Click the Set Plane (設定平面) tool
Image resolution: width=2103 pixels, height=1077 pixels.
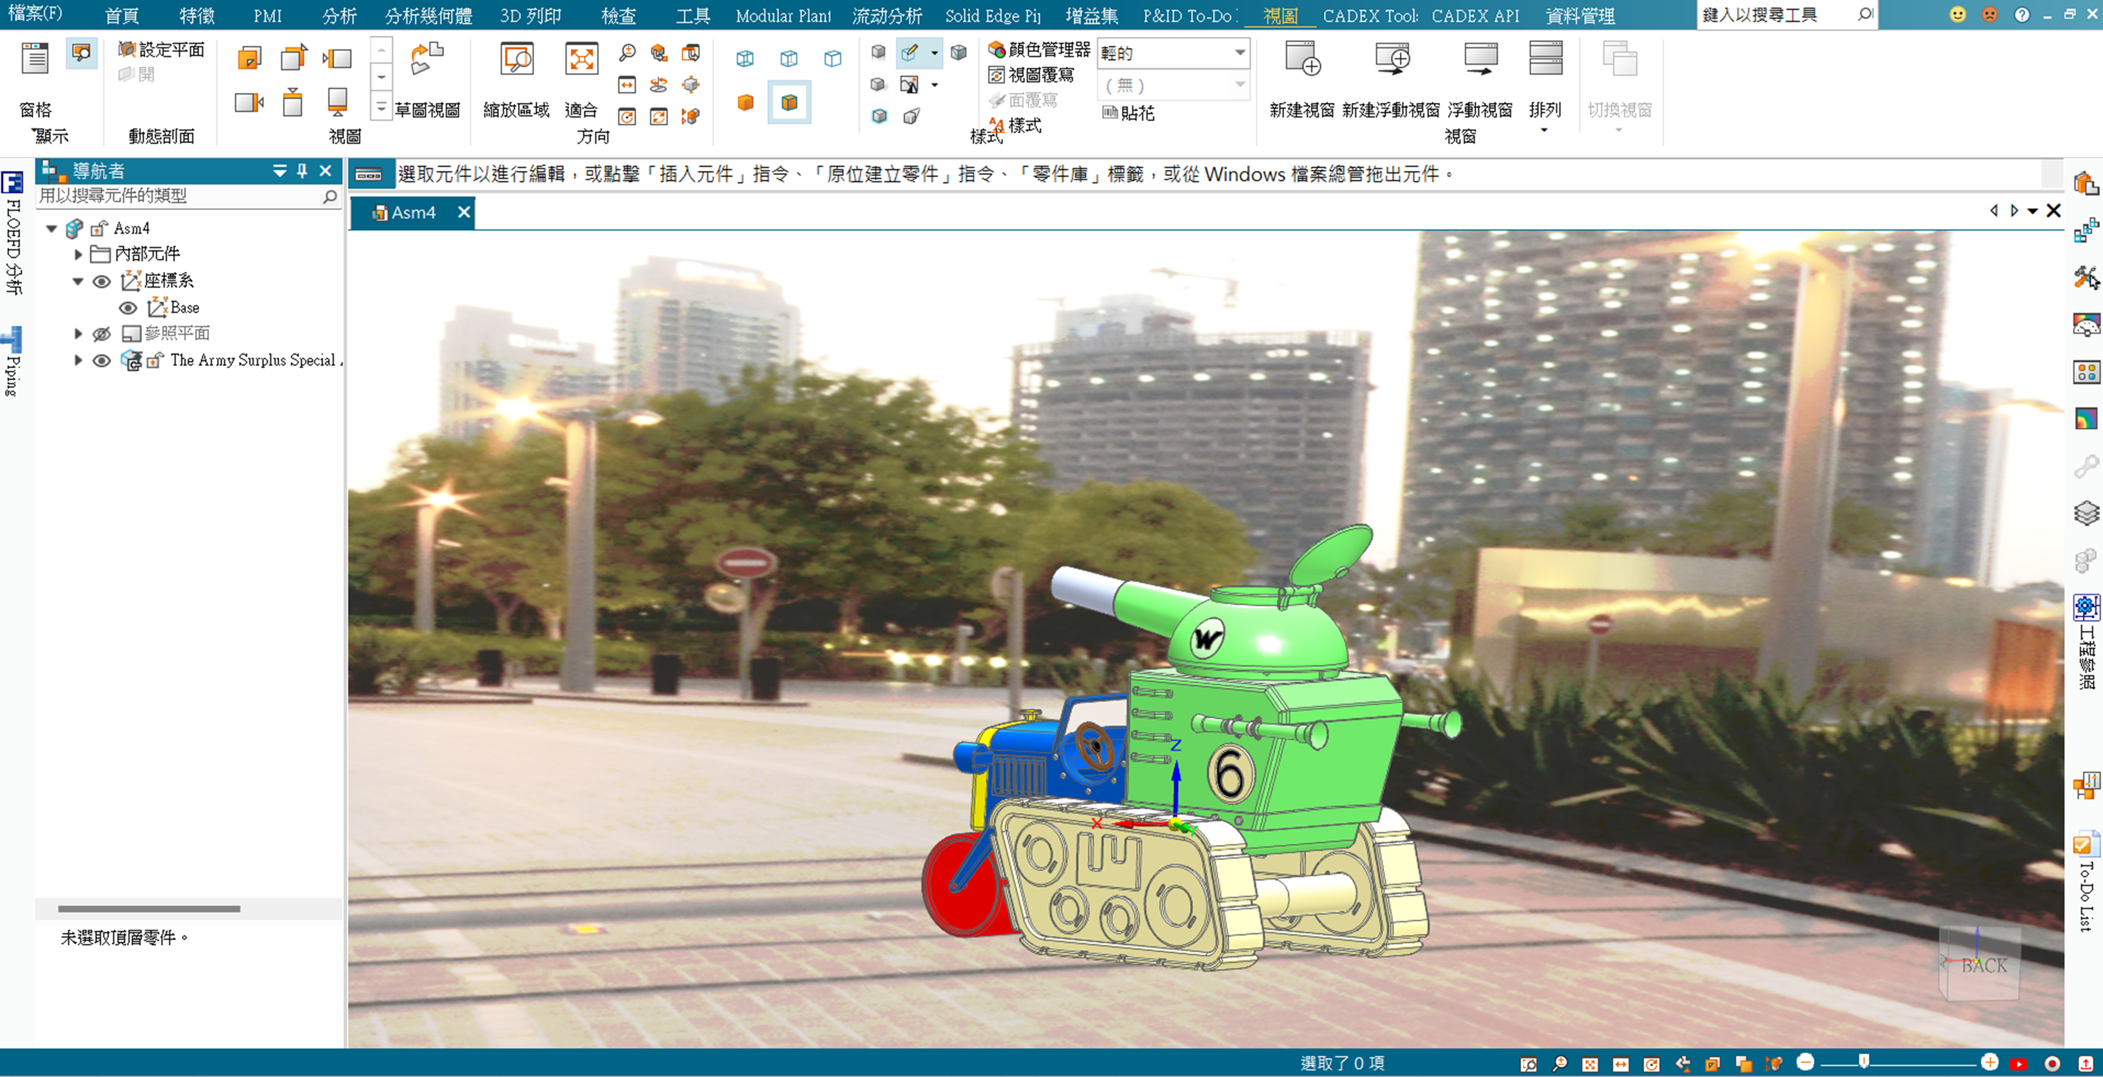162,50
